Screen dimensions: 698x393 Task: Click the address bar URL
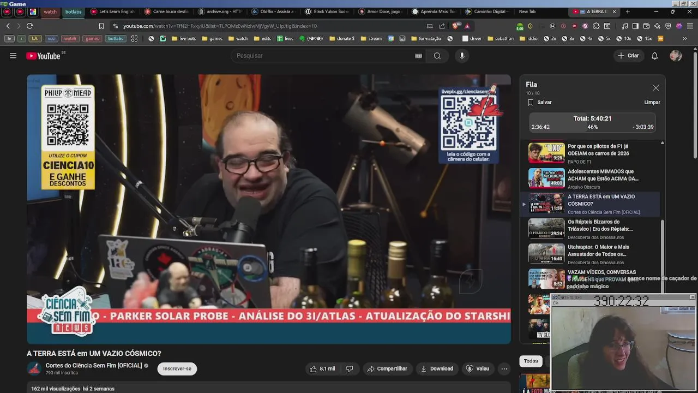[x=220, y=26]
